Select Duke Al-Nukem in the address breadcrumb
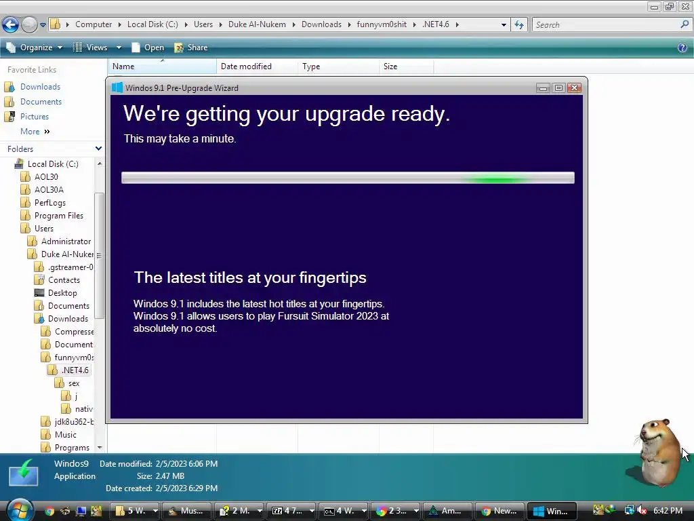Image resolution: width=694 pixels, height=521 pixels. [257, 24]
